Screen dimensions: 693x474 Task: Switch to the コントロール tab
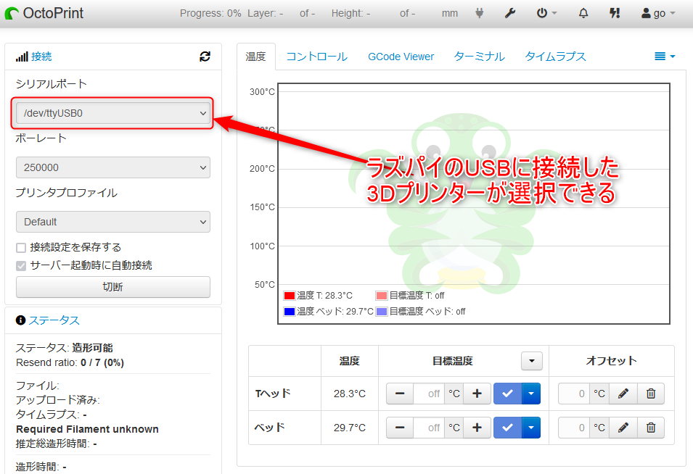point(316,57)
